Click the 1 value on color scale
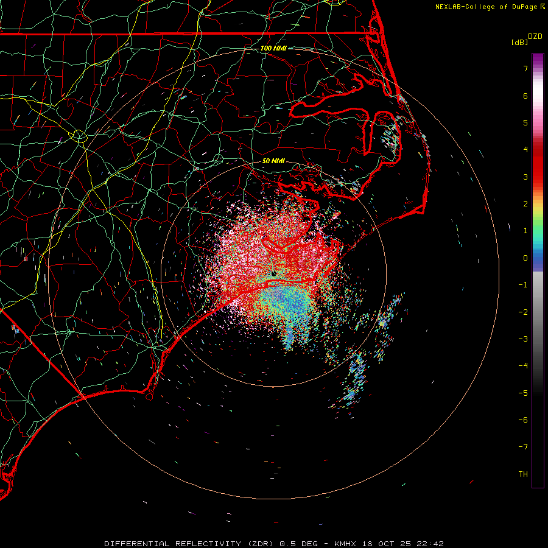 (x=525, y=231)
